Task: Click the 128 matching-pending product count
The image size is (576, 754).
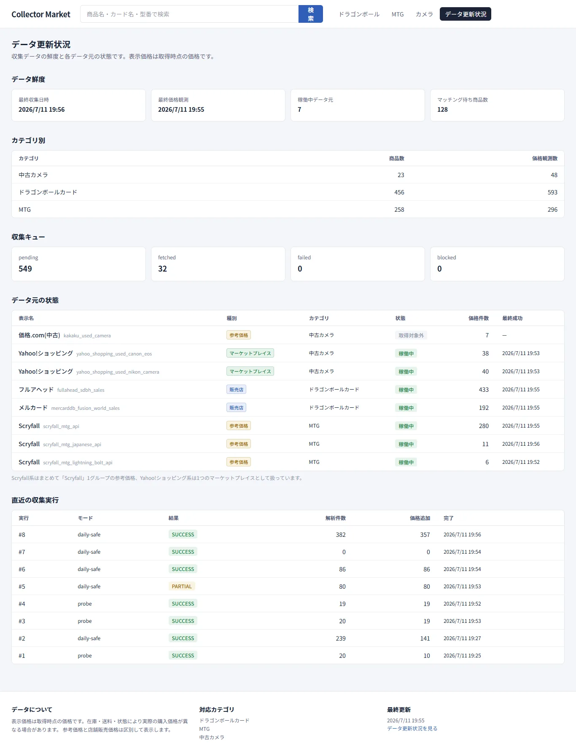Action: click(442, 110)
